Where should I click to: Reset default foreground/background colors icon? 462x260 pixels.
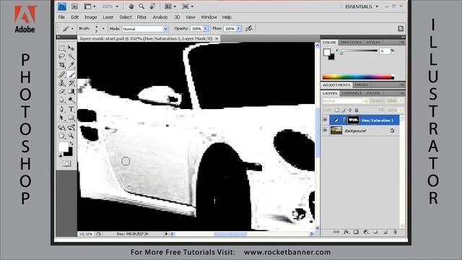[61, 155]
